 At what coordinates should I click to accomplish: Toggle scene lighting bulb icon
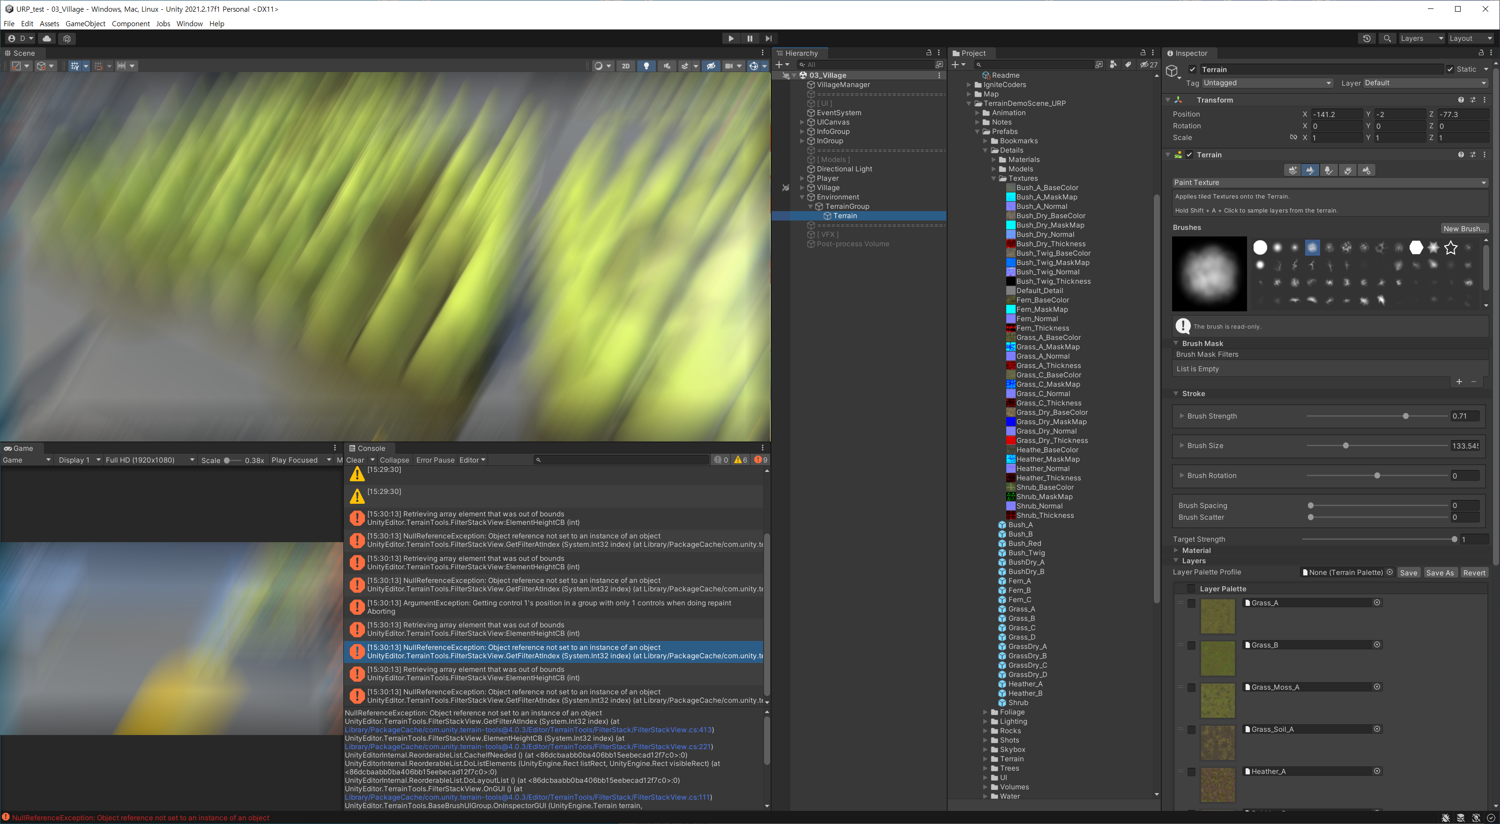[646, 66]
